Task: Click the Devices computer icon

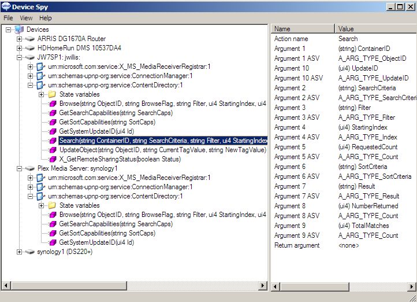Action: (x=19, y=30)
